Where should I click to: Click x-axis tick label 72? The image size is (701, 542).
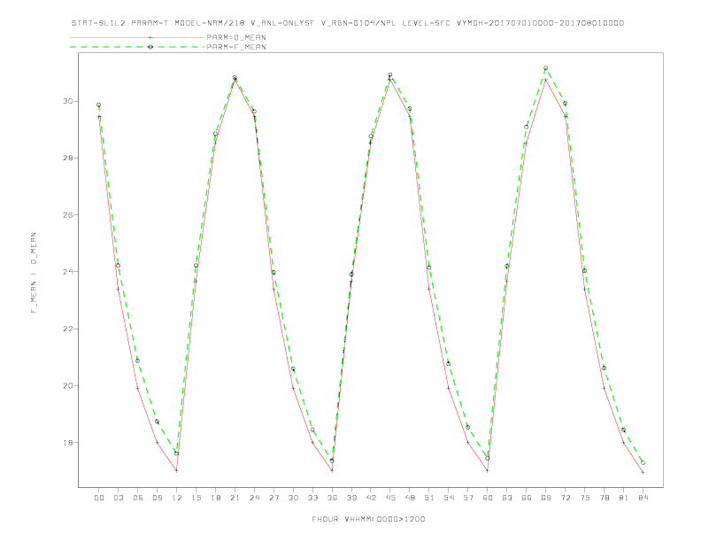(x=566, y=498)
